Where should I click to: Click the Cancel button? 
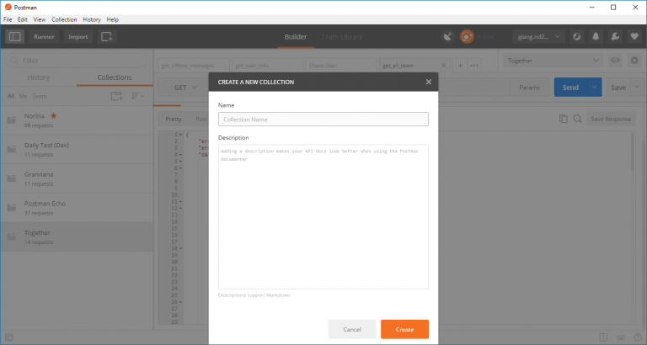[x=352, y=329]
